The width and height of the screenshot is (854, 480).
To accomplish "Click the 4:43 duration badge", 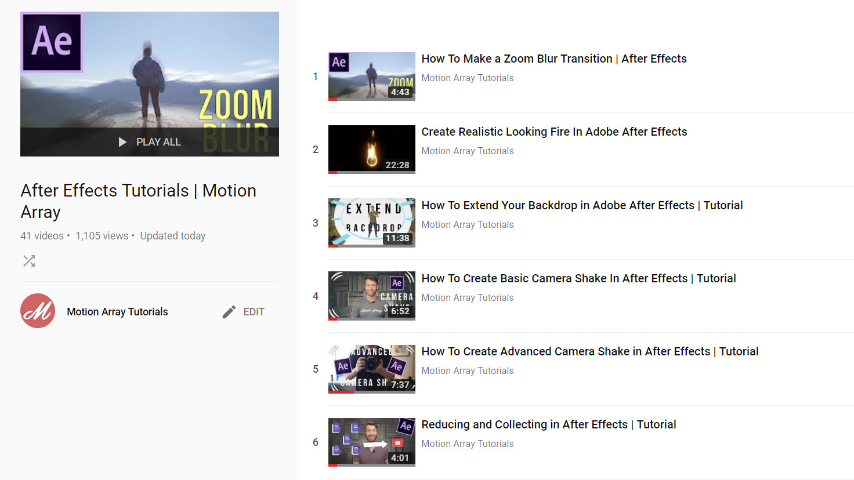I will coord(400,92).
